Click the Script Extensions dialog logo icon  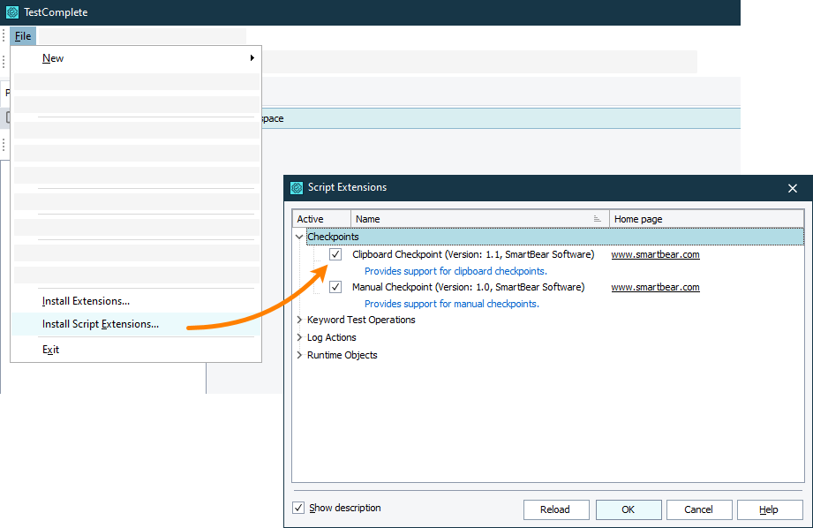(x=297, y=188)
